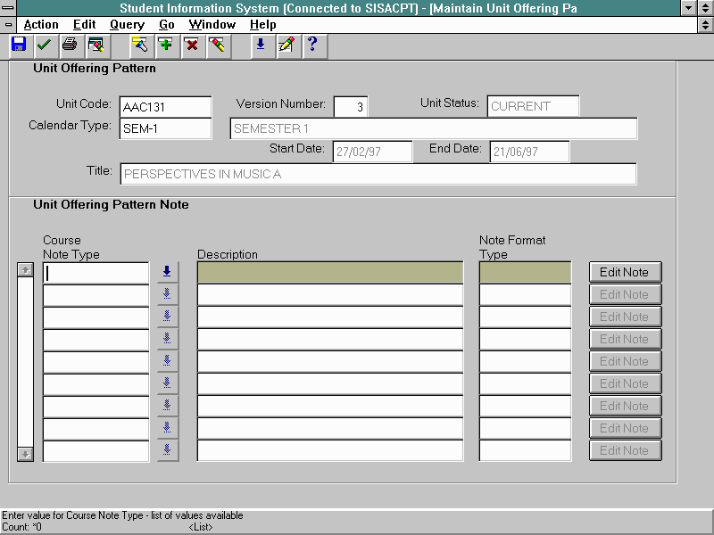The image size is (714, 535).
Task: Click the notepad with pencil edit icon
Action: click(286, 45)
